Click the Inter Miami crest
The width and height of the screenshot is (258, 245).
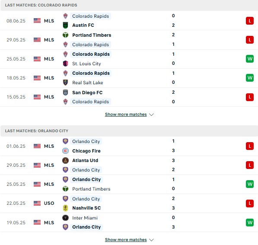(66, 218)
